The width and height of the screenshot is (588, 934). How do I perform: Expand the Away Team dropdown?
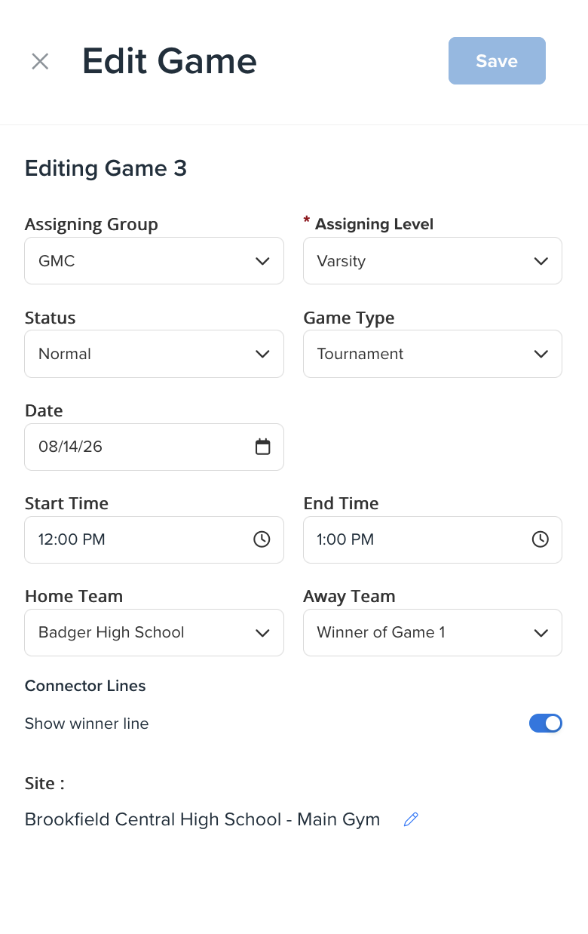coord(433,632)
